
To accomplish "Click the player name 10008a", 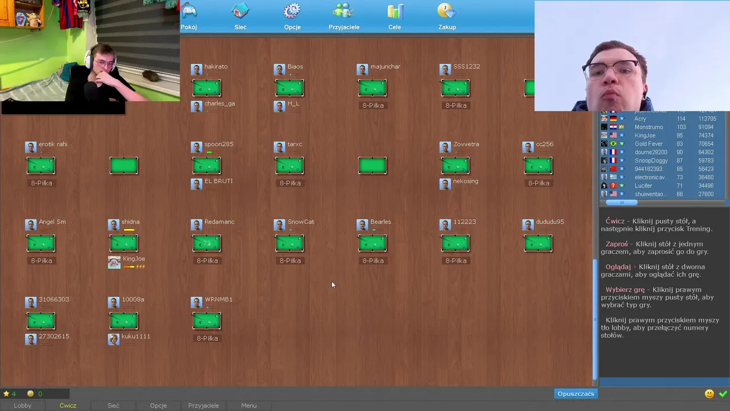I will pyautogui.click(x=133, y=300).
